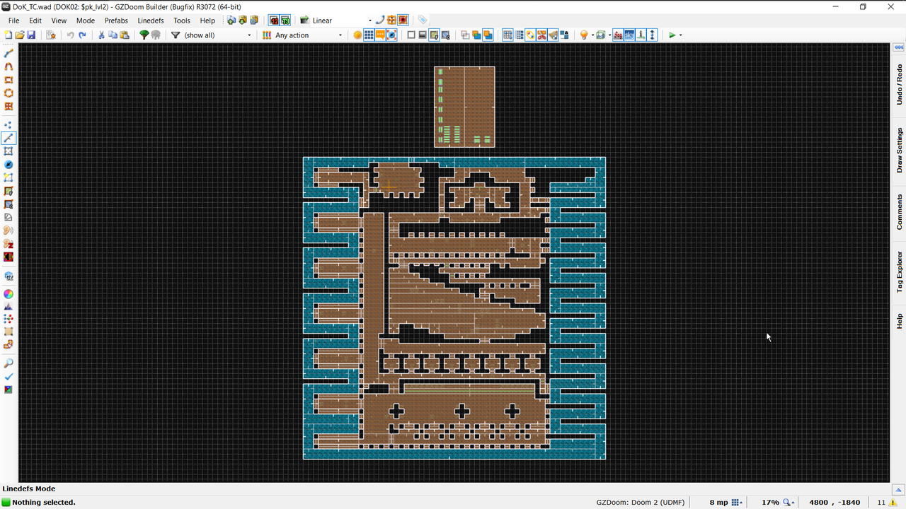This screenshot has height=509, width=906.
Task: Open the Comments side tab
Action: (x=899, y=212)
